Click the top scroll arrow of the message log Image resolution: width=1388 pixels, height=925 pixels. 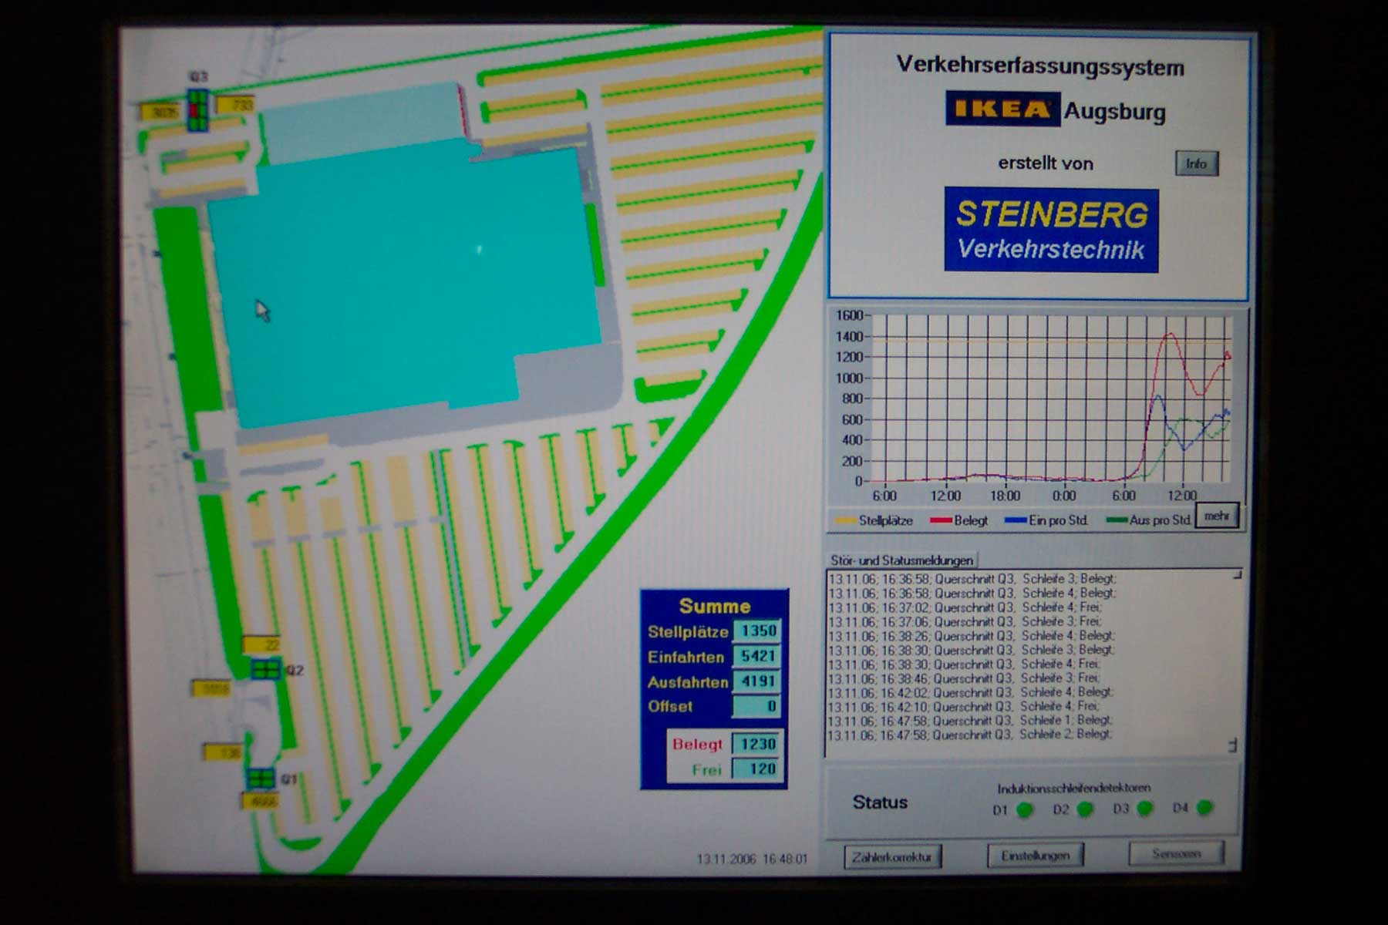tap(1237, 575)
